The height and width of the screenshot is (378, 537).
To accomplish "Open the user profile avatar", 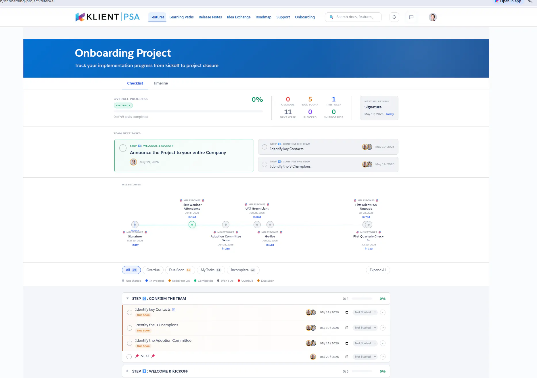I will coord(433,17).
